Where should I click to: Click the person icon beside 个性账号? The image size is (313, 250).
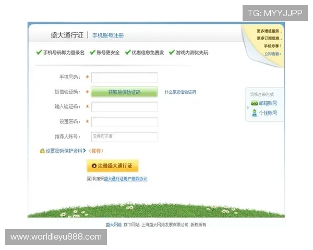coord(255,113)
